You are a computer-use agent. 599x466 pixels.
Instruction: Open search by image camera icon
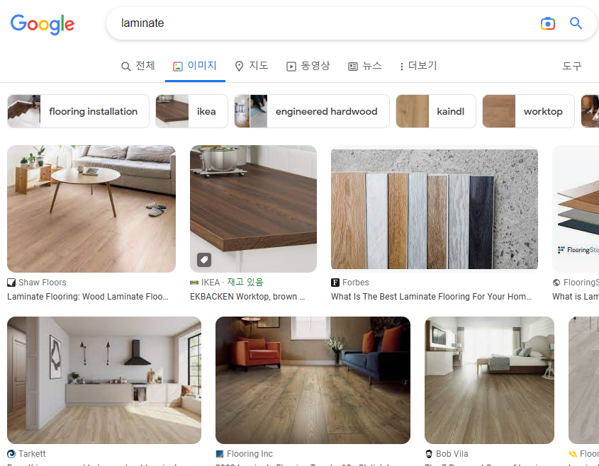pyautogui.click(x=547, y=23)
